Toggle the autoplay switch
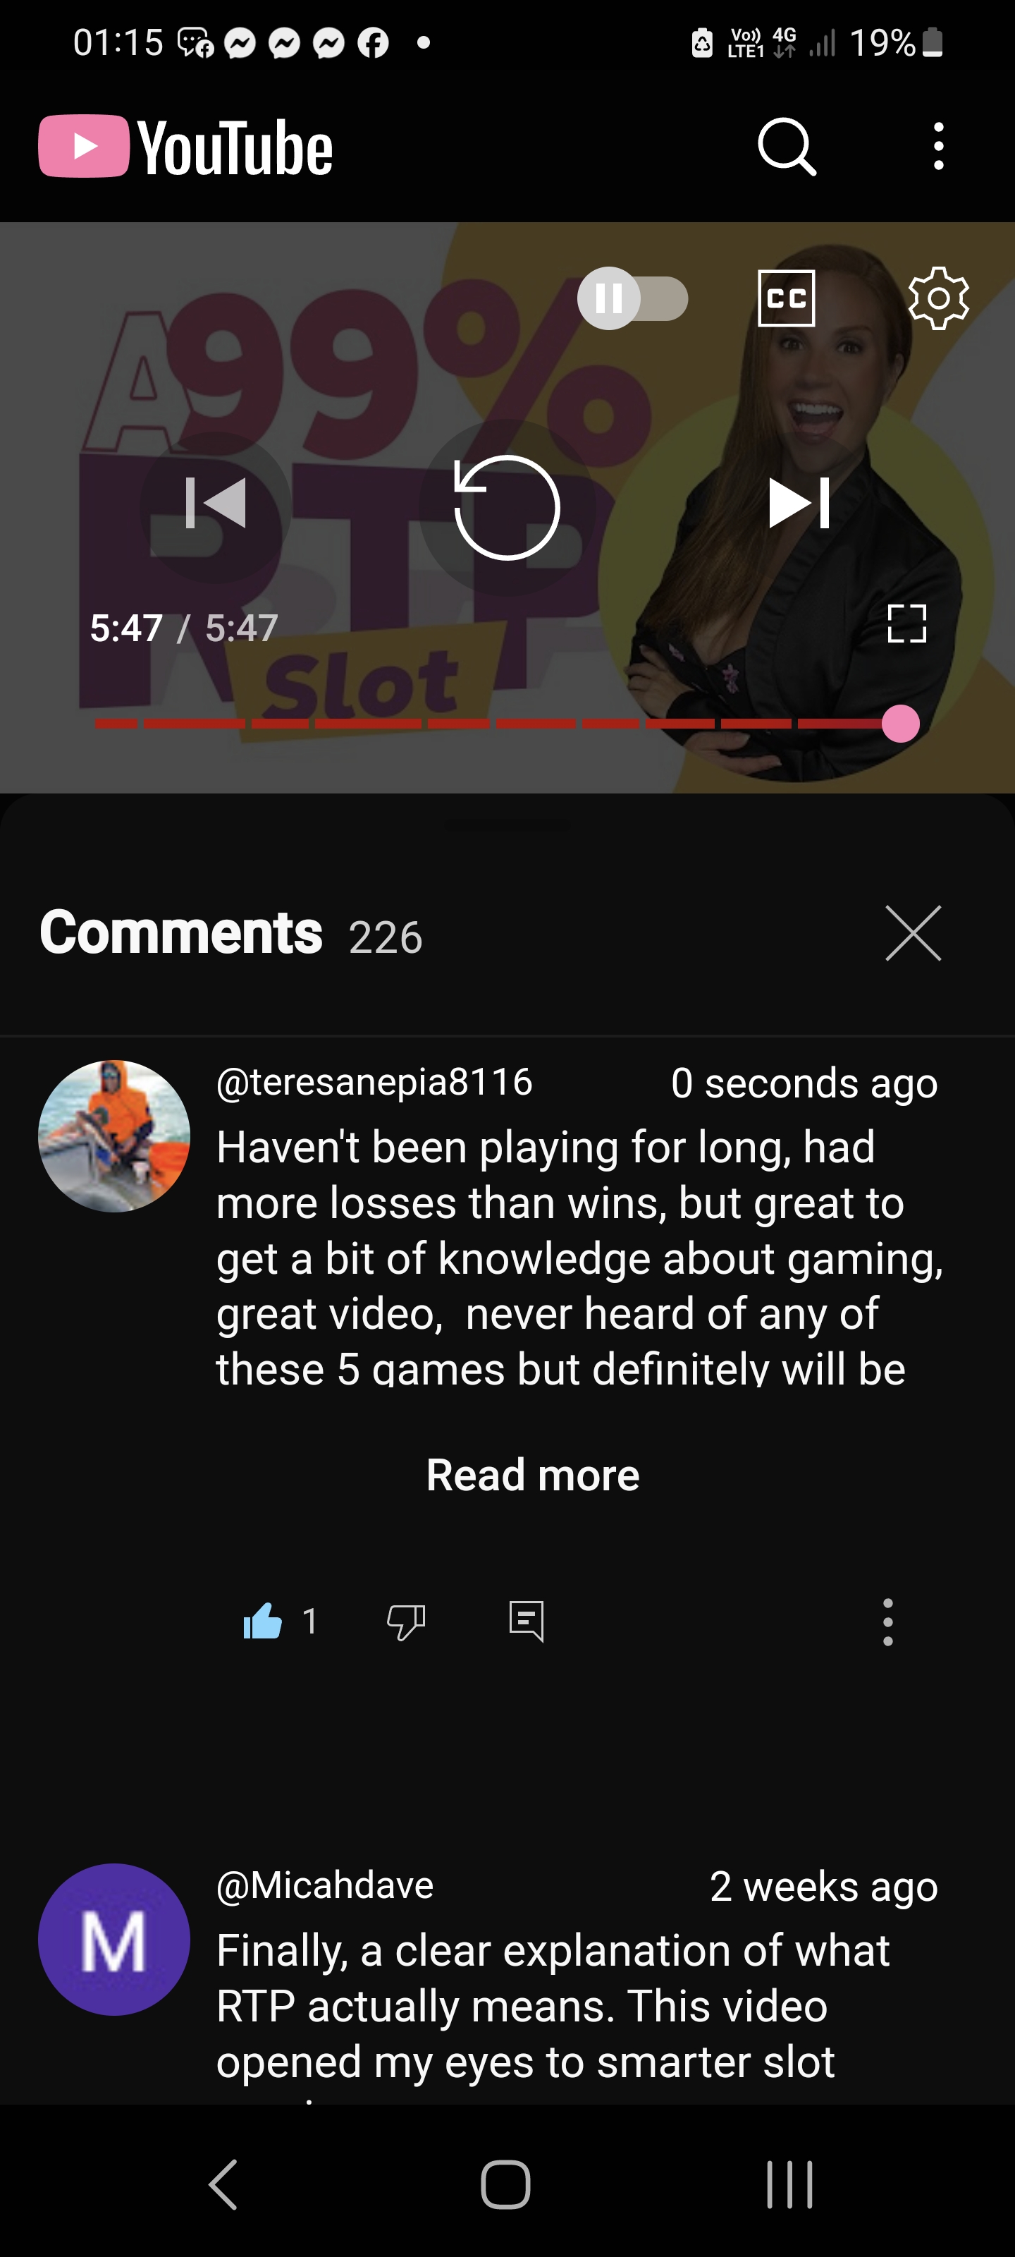 [632, 299]
